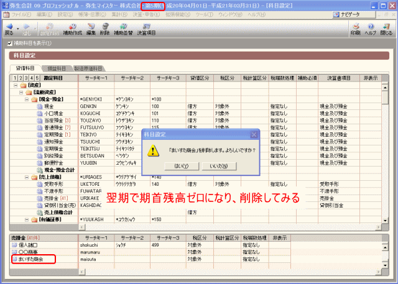Cancel deletion with いいえ(N) button

coord(219,166)
